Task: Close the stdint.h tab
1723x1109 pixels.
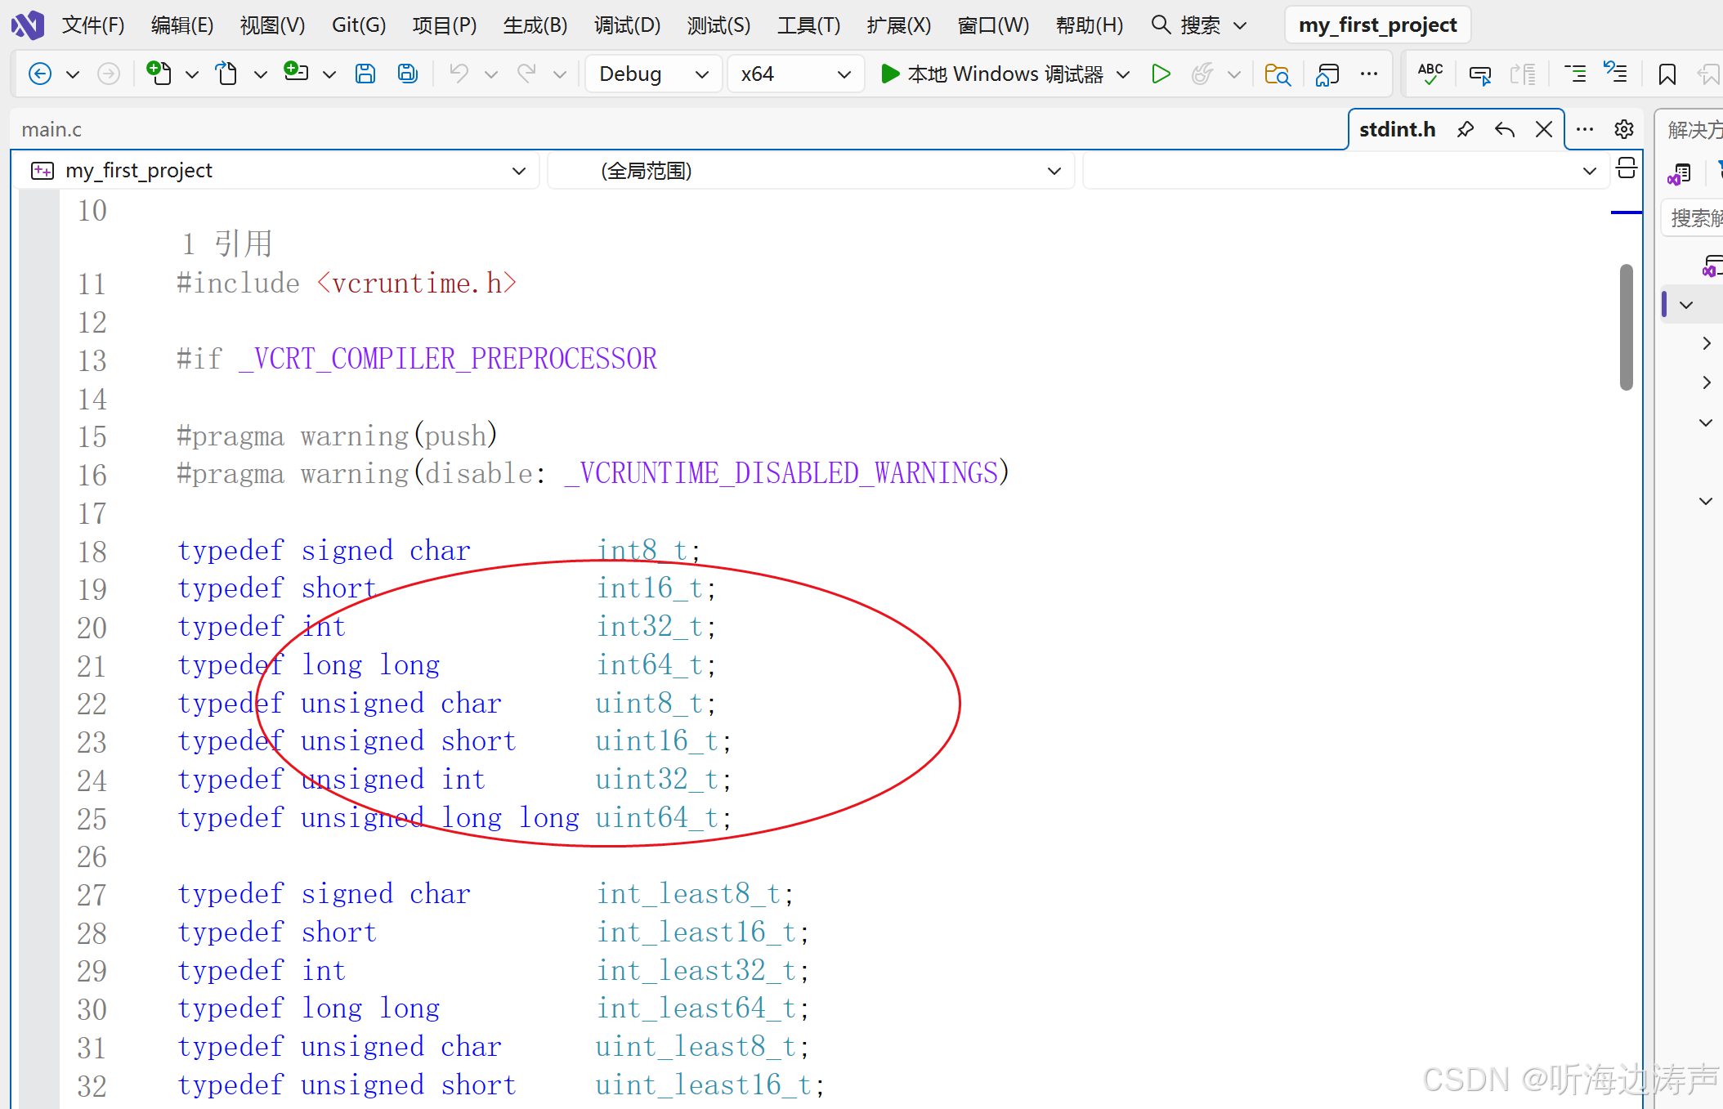Action: (x=1544, y=129)
